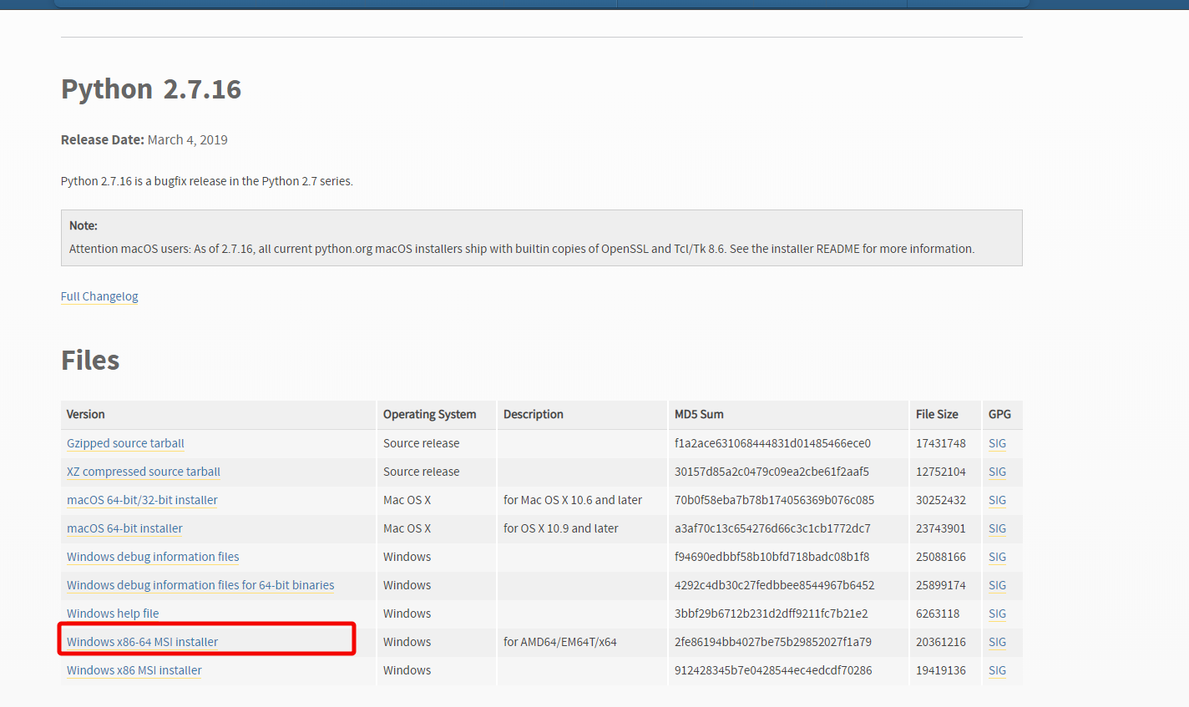Click the Version column header
The width and height of the screenshot is (1189, 707).
coord(85,414)
